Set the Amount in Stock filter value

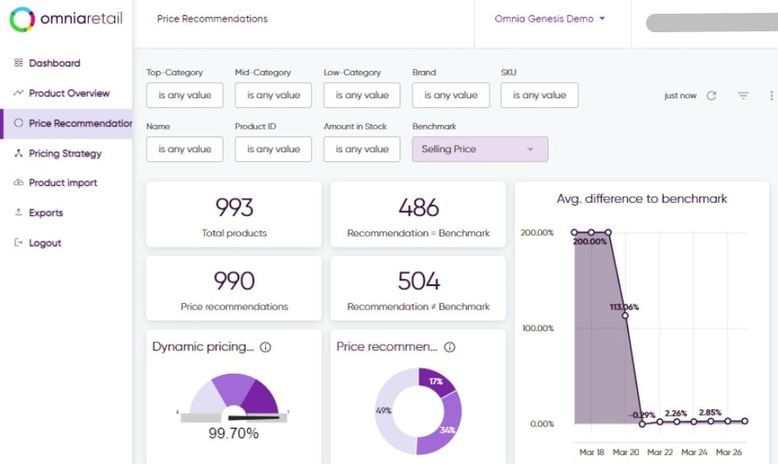click(x=362, y=149)
